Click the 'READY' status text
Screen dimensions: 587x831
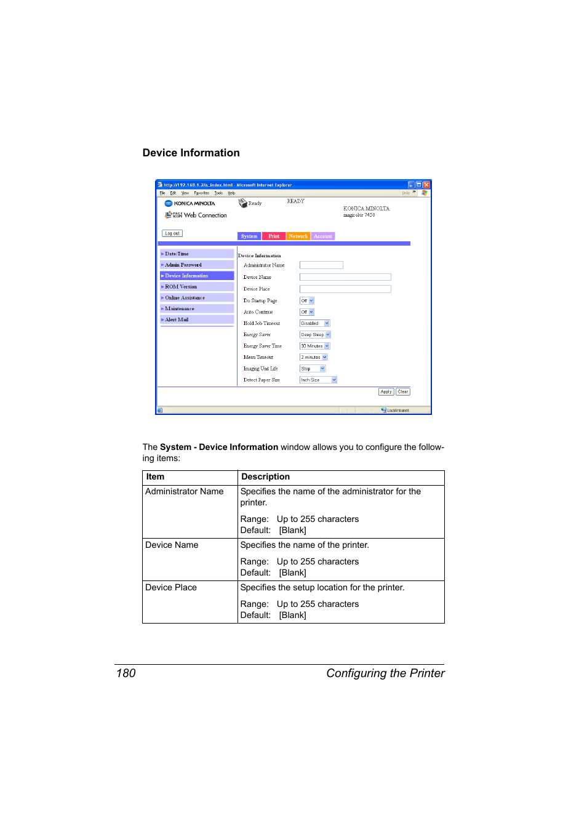296,201
